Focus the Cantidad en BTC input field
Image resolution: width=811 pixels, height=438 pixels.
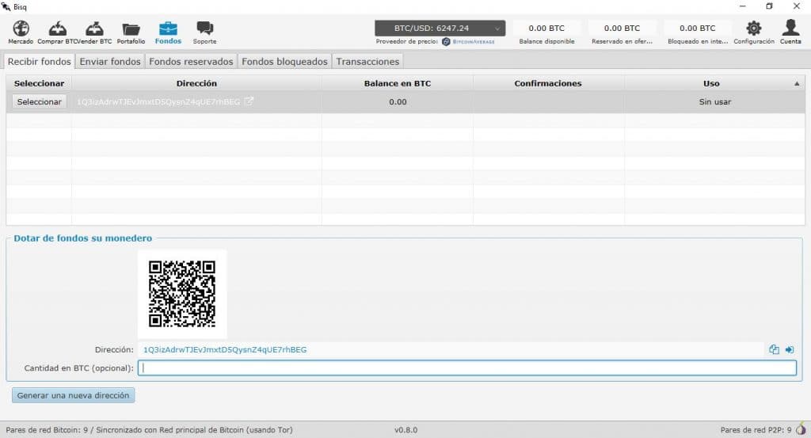pos(467,368)
